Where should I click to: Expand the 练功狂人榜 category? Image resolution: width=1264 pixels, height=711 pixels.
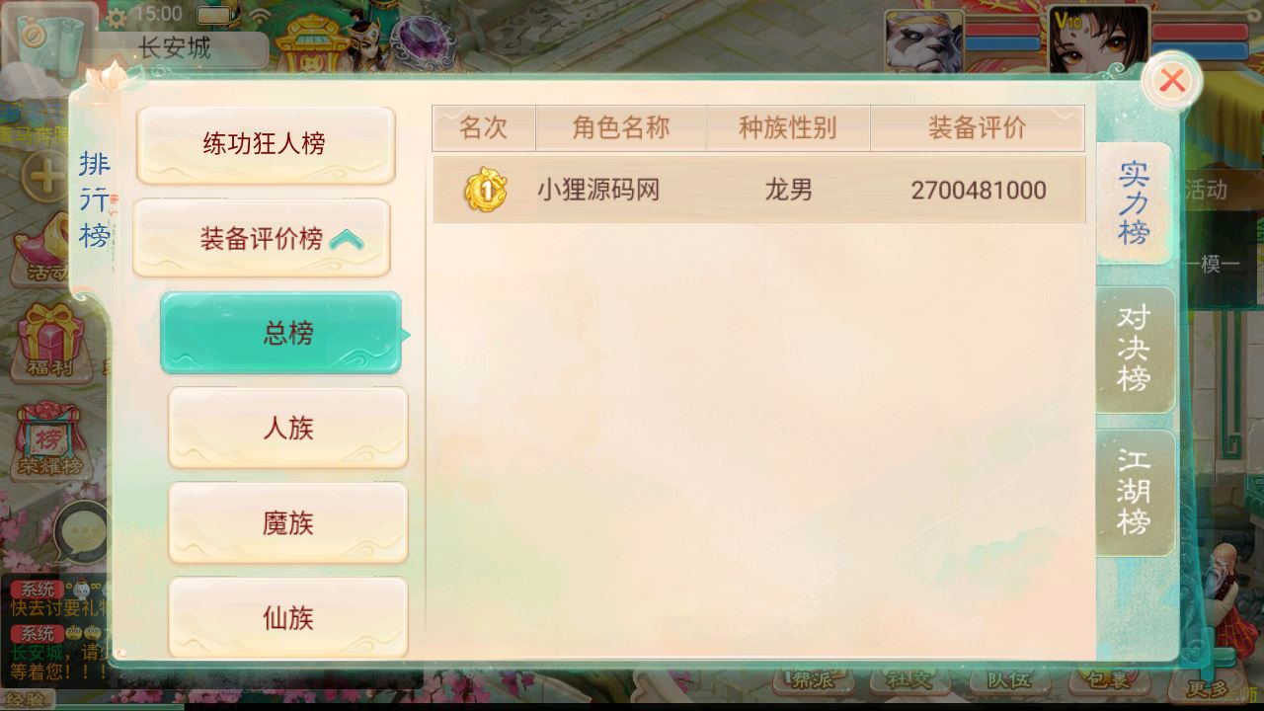[266, 145]
